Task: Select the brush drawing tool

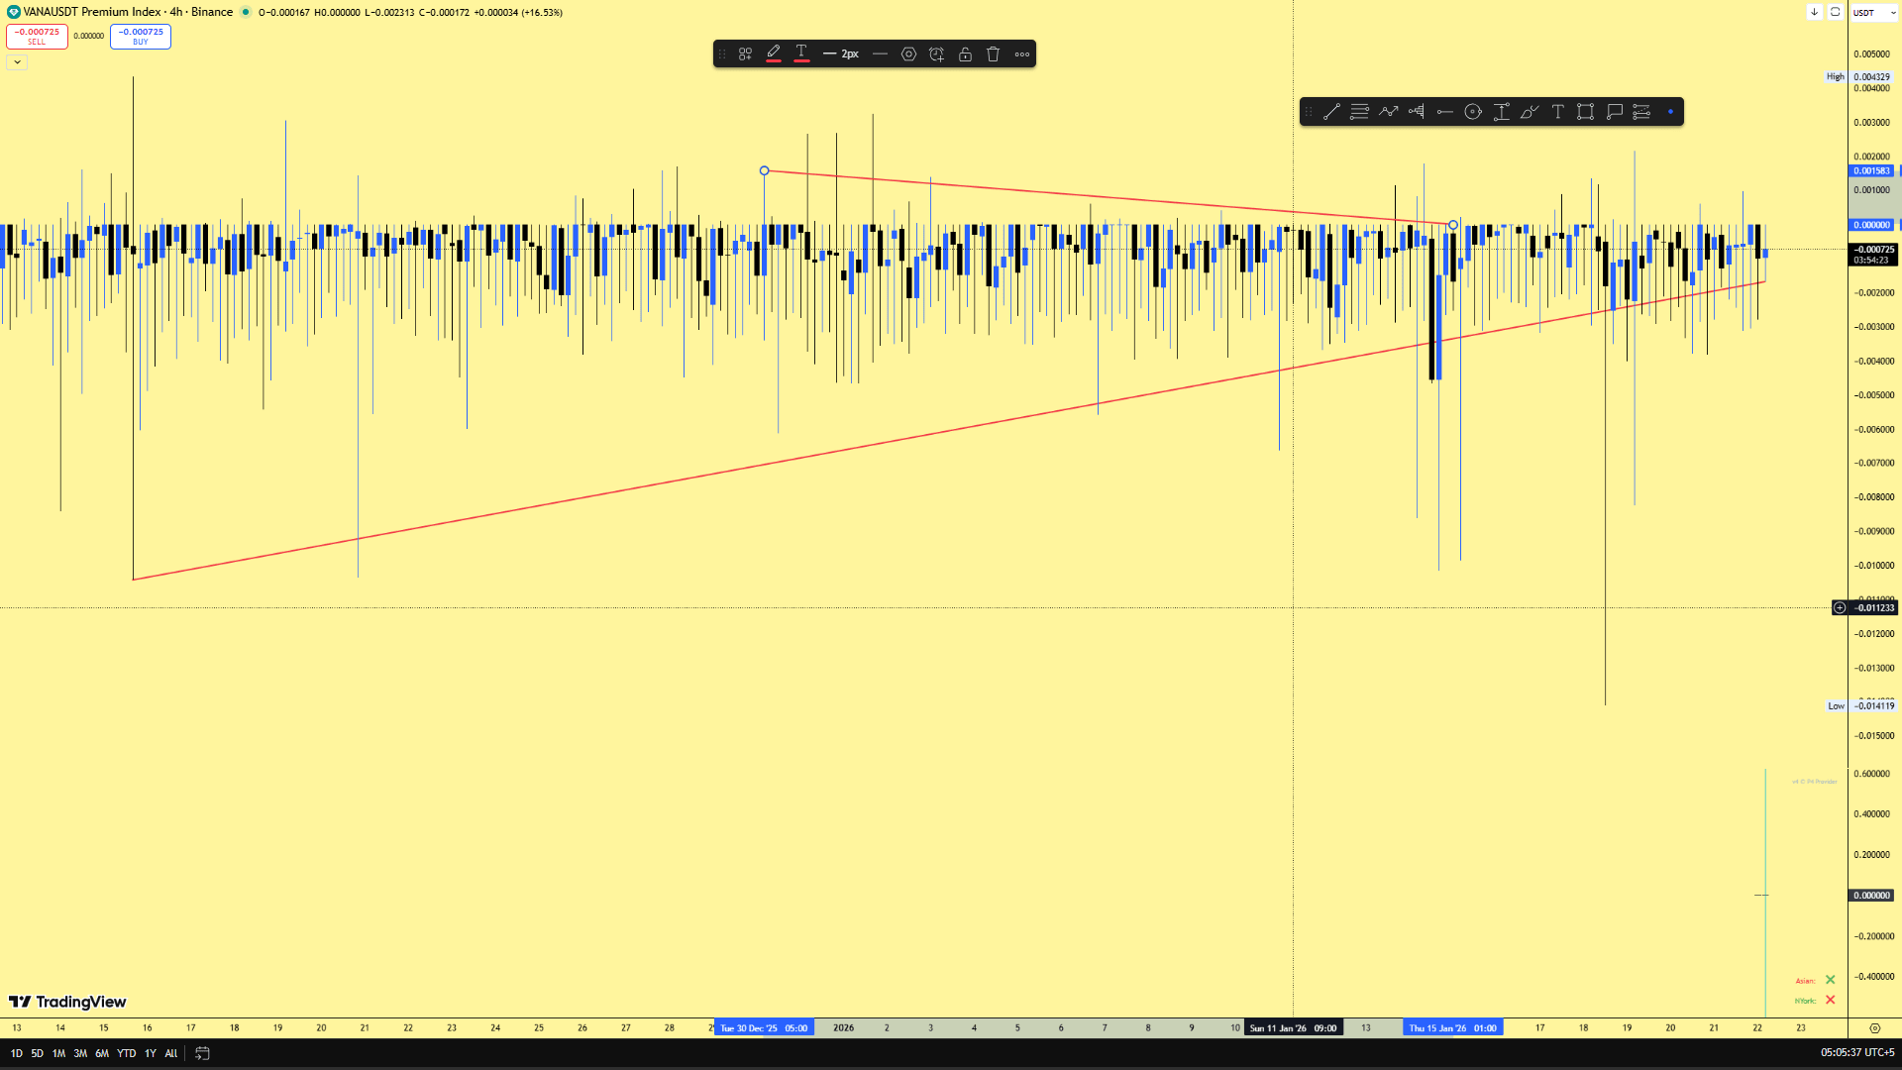Action: [1530, 112]
